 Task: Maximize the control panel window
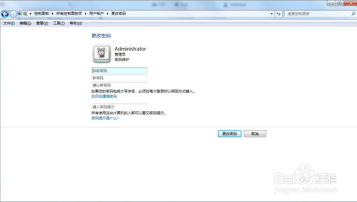pos(339,3)
